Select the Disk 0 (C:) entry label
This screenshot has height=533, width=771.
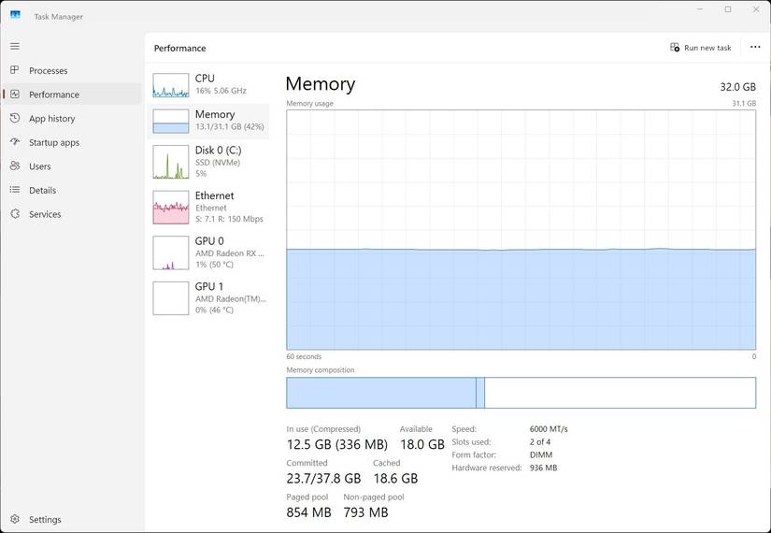[x=219, y=151]
